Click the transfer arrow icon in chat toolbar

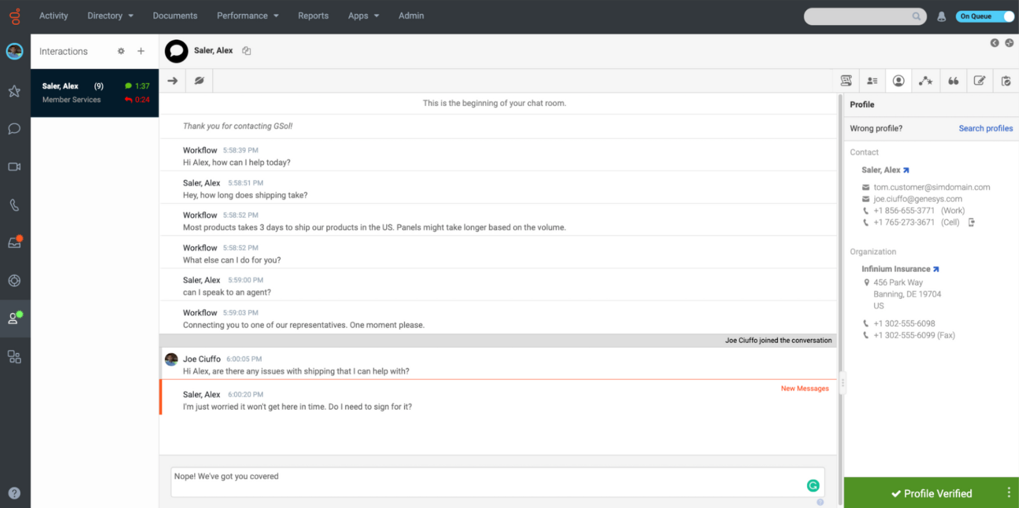point(172,81)
